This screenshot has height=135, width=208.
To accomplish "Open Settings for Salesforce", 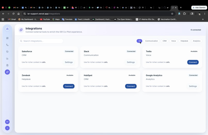I will pos(69,62).
